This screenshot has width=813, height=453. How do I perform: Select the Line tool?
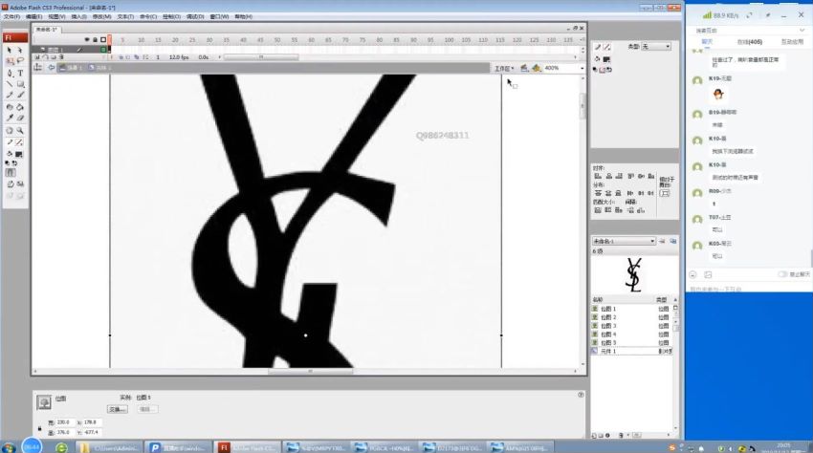click(x=10, y=84)
